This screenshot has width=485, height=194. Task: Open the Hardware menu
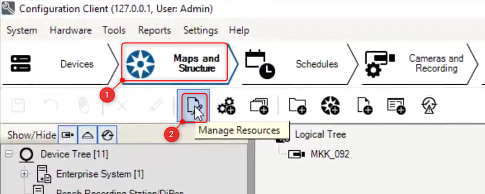point(70,30)
